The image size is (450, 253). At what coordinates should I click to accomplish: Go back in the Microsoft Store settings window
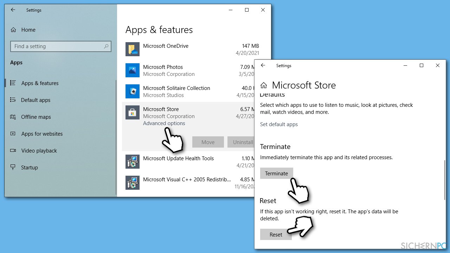pos(263,65)
